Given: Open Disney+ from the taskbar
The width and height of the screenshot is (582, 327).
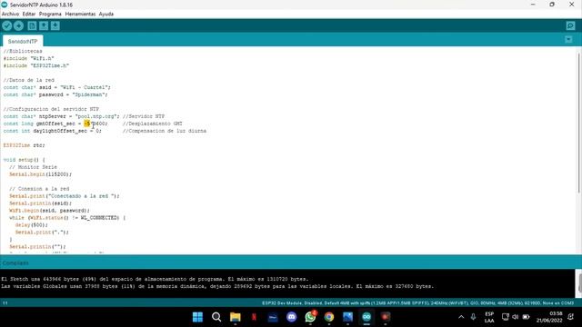Looking at the screenshot, I should [x=273, y=317].
